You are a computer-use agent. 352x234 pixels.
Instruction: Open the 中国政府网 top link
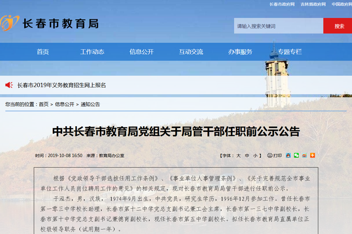[x=342, y=4]
